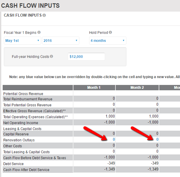
Task: Click Month 1 Net Operating Income value
Action: pos(110,122)
